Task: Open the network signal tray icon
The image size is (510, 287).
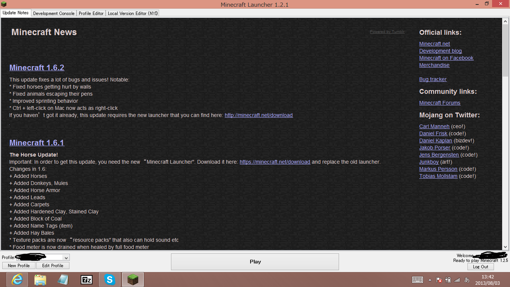Action: [457, 280]
